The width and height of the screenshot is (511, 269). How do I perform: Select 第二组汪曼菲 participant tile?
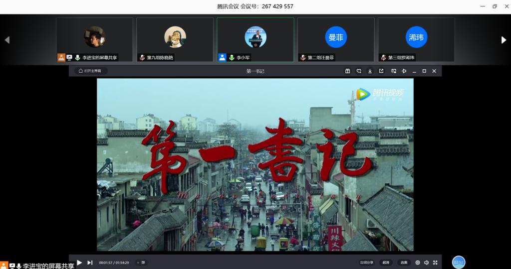[336, 40]
